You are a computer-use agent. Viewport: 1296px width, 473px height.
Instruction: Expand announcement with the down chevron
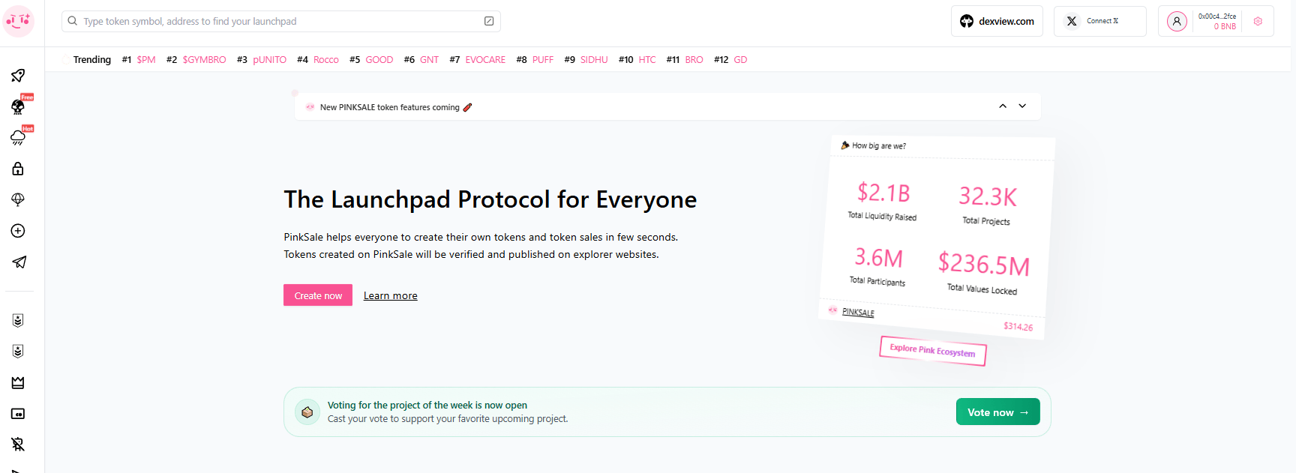click(1022, 106)
